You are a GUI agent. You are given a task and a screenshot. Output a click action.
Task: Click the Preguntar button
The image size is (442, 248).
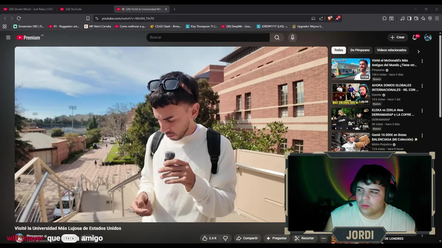point(276,238)
